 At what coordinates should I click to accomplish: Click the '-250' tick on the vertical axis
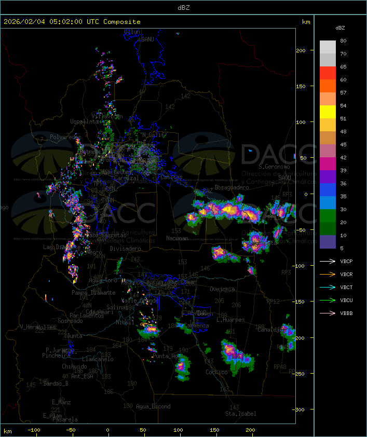click(x=300, y=374)
